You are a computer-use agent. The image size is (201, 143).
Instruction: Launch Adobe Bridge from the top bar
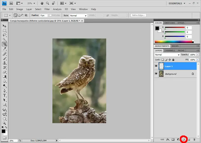pyautogui.click(x=11, y=3)
